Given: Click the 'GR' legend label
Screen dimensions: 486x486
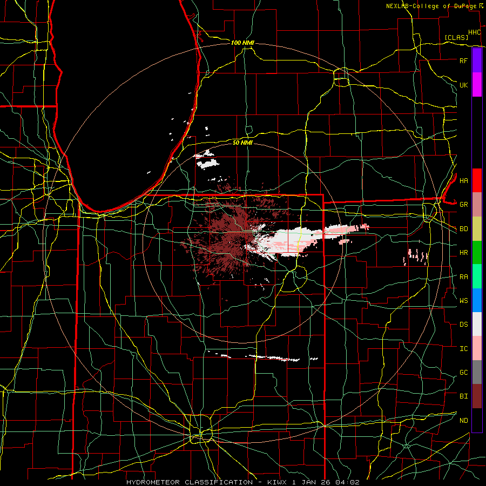Looking at the screenshot, I should click(463, 205).
